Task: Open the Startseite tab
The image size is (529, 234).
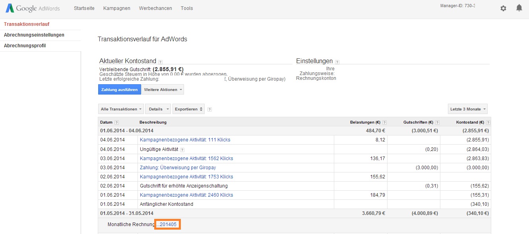Action: click(x=84, y=8)
